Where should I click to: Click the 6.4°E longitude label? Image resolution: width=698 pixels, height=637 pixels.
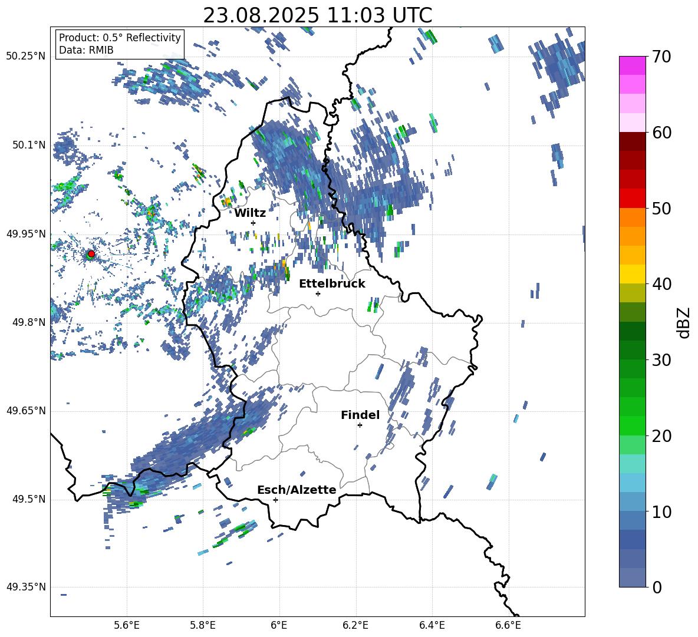pyautogui.click(x=432, y=626)
